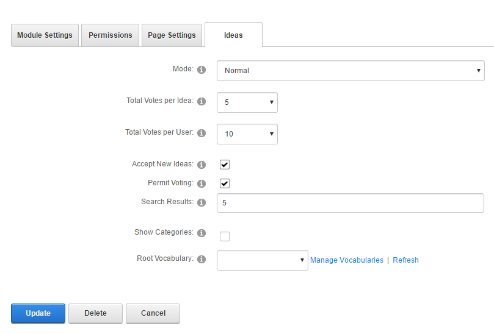The image size is (494, 334).
Task: Open the Permissions tab
Action: [x=111, y=35]
